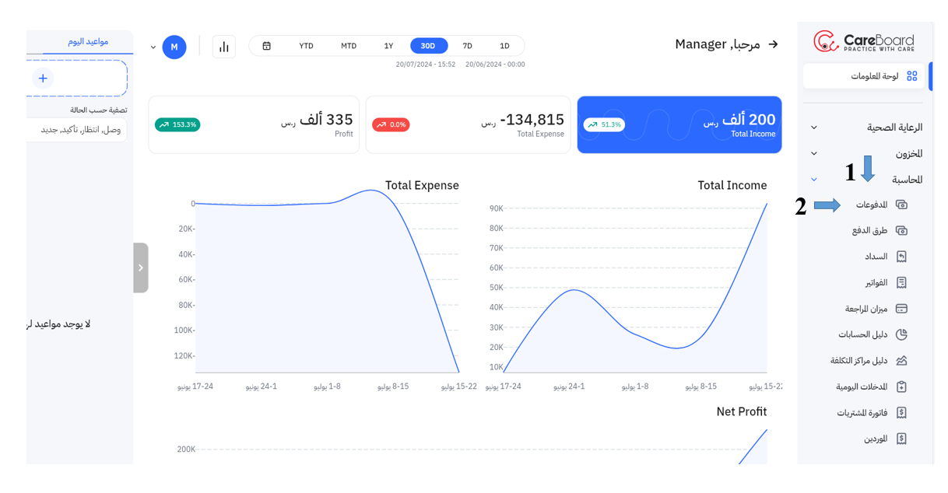Screen dimensions: 948x493
Task: Click the back arrow beside Manager greeting
Action: click(x=773, y=44)
